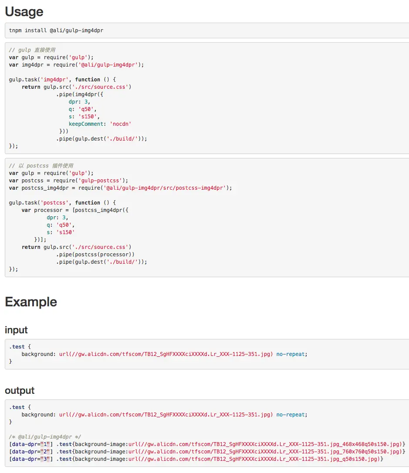The image size is (409, 473).
Task: Click the "gulp 直接使用" code comment
Action: pyautogui.click(x=32, y=50)
